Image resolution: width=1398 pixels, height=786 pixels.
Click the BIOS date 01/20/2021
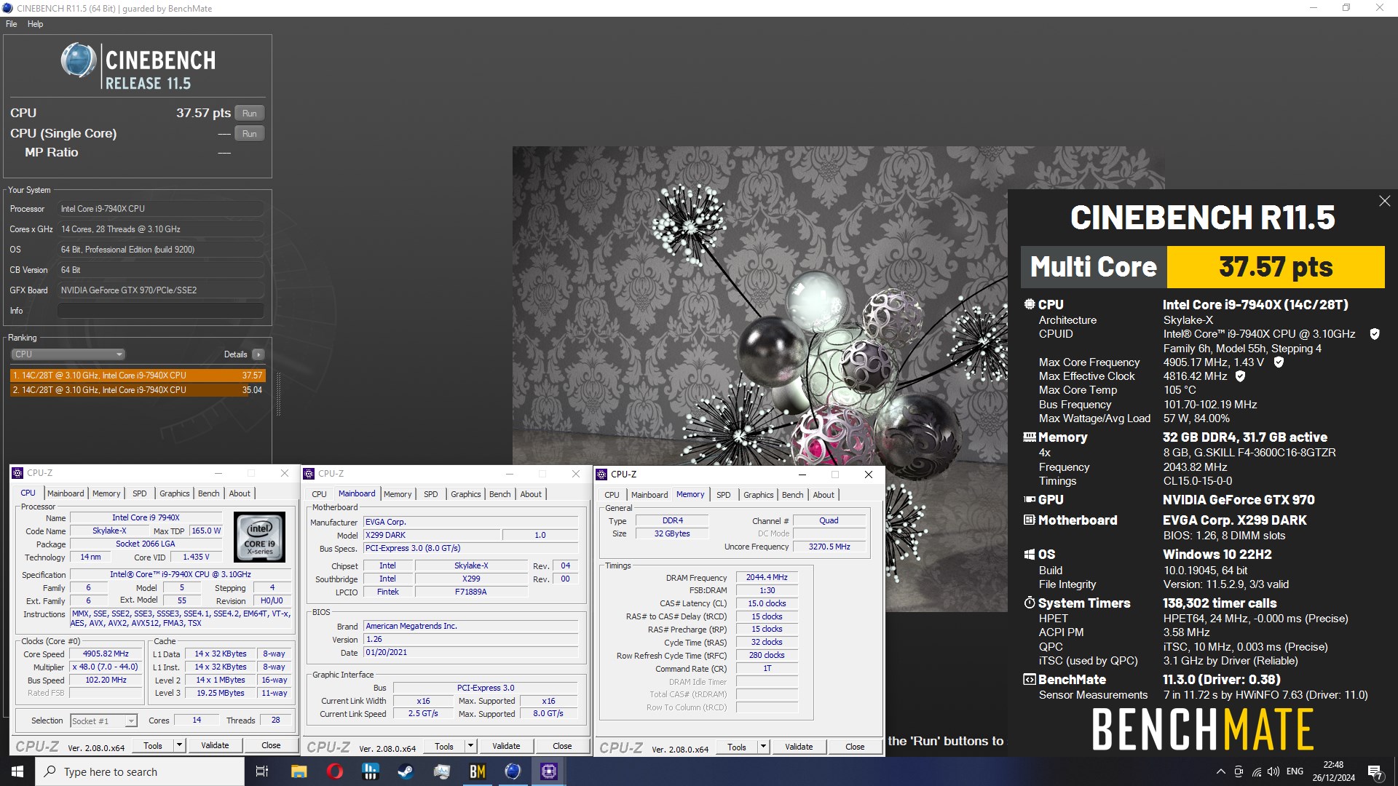[471, 653]
